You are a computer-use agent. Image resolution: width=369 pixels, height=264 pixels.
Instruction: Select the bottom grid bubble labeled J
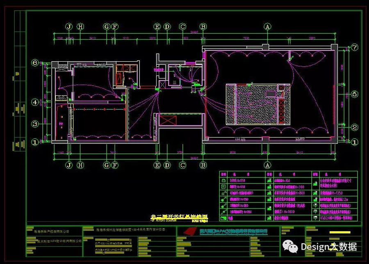69,165
